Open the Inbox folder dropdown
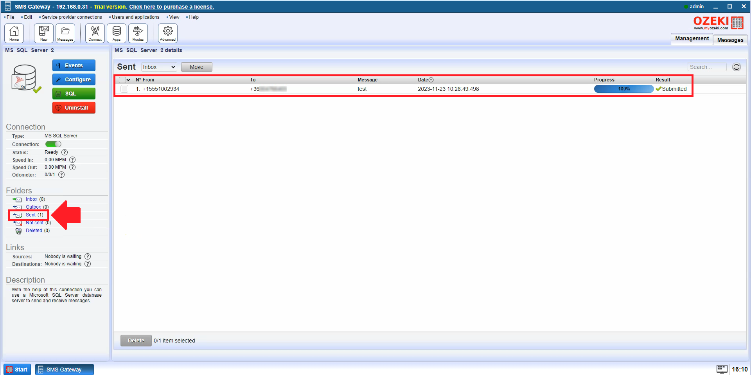The image size is (751, 375). click(159, 67)
